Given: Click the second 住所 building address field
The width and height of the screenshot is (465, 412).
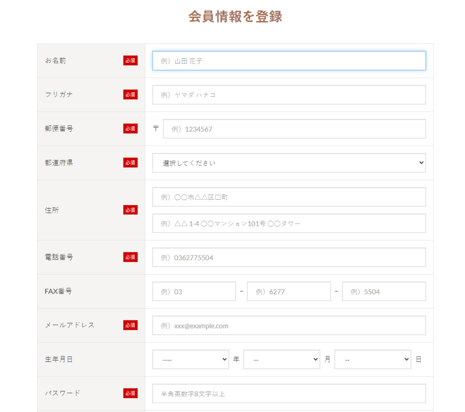Looking at the screenshot, I should pos(289,223).
